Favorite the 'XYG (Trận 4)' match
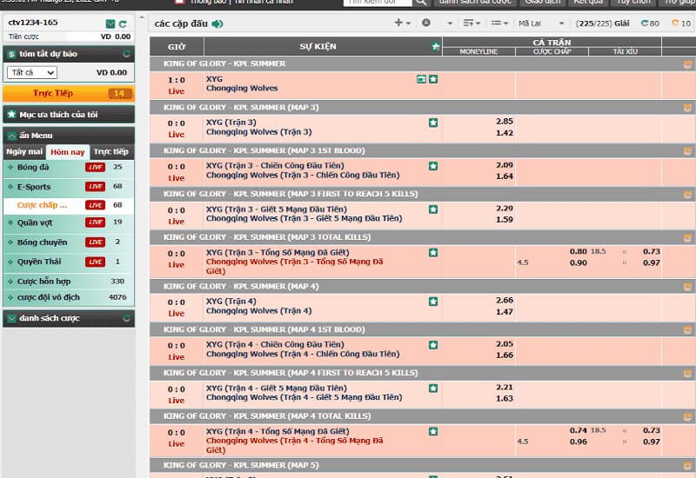The width and height of the screenshot is (696, 478). coord(433,302)
